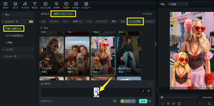Play the preview video

174,104
